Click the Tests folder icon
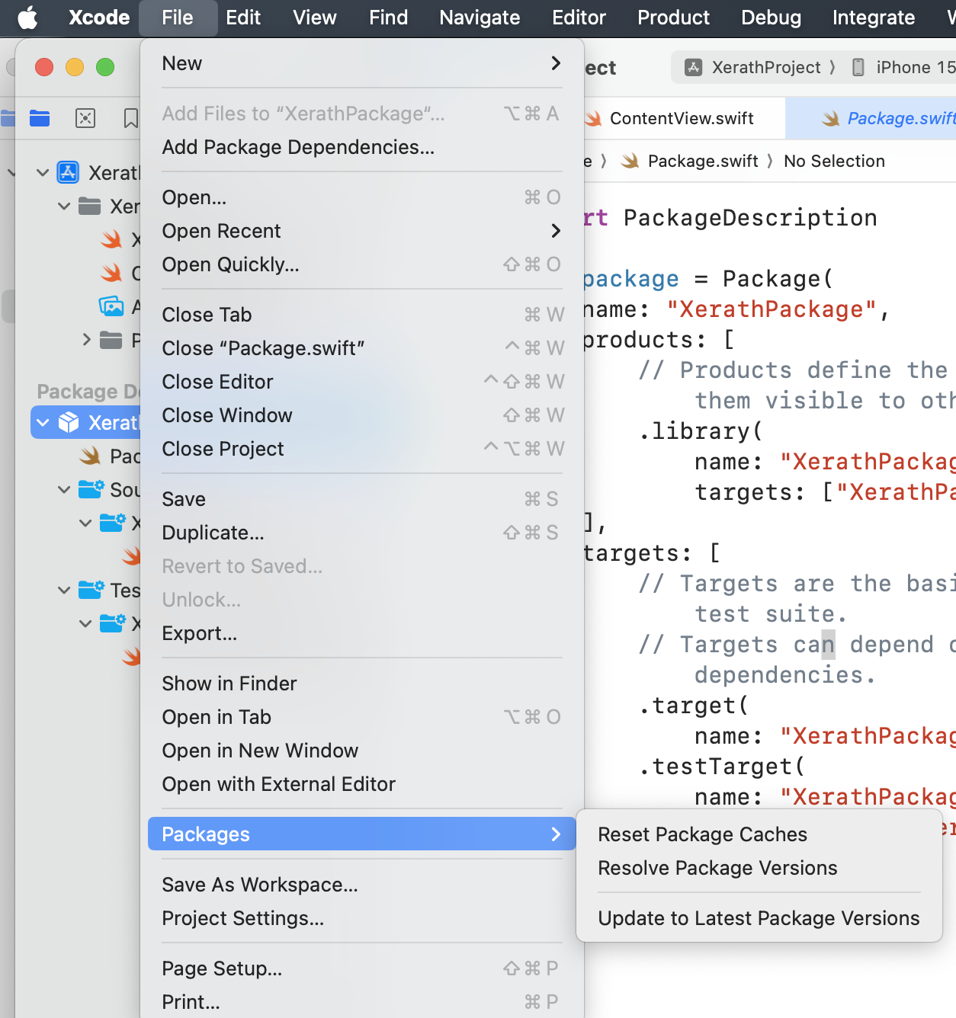The width and height of the screenshot is (956, 1018). pyautogui.click(x=91, y=590)
